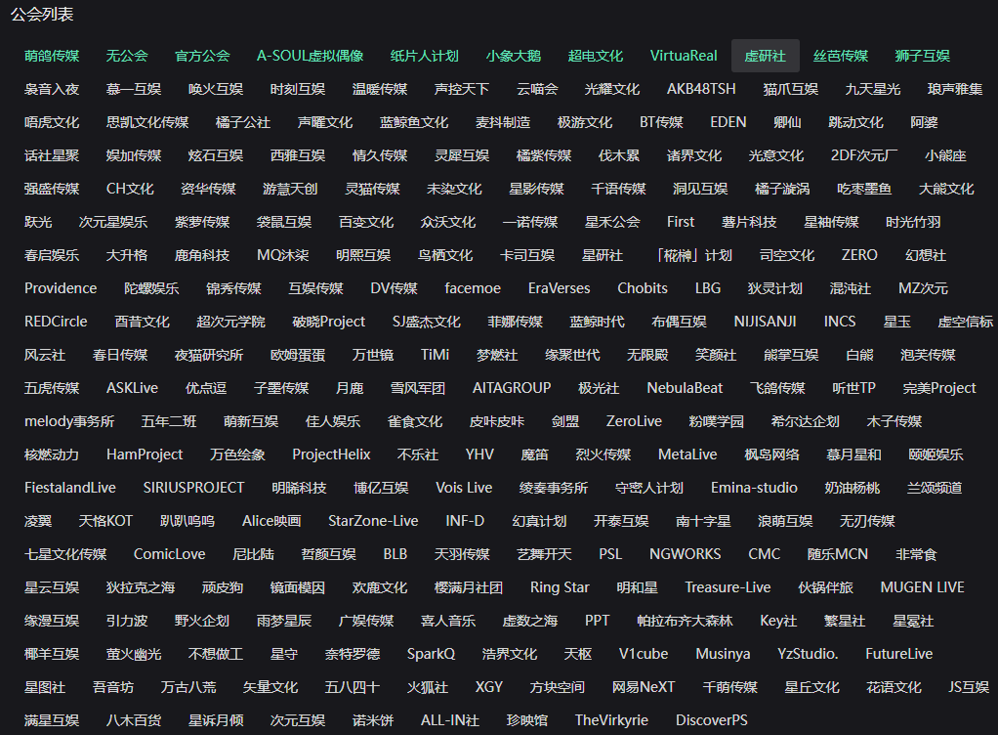Choose the MUGEN LIVE guild
The width and height of the screenshot is (998, 735).
tap(922, 587)
